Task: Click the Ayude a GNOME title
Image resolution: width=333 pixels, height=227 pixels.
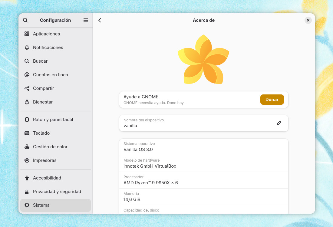Action: (x=141, y=97)
